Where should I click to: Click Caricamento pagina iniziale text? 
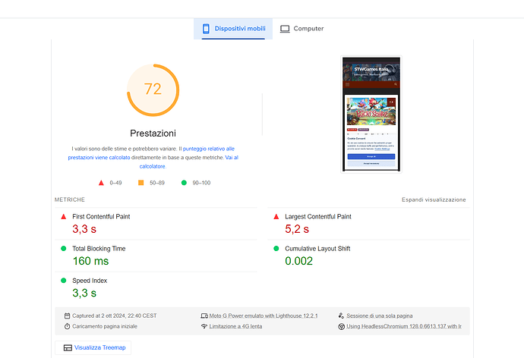105,326
